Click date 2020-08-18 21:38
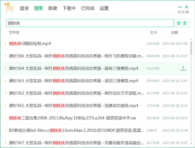 [175, 131]
